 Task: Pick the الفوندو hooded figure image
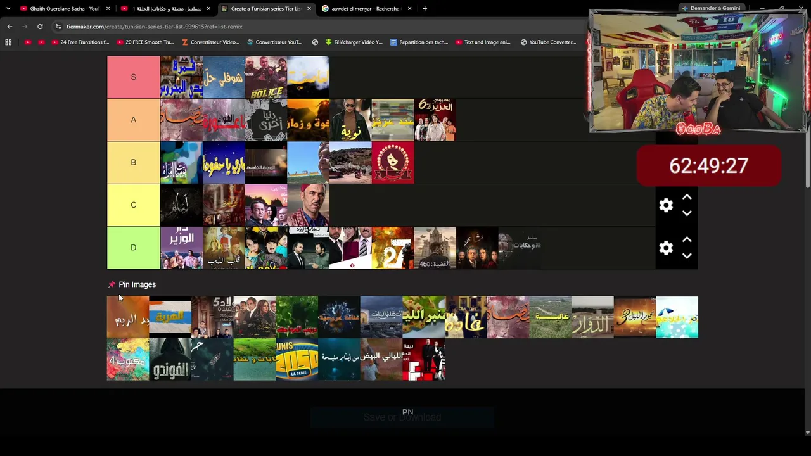point(170,359)
